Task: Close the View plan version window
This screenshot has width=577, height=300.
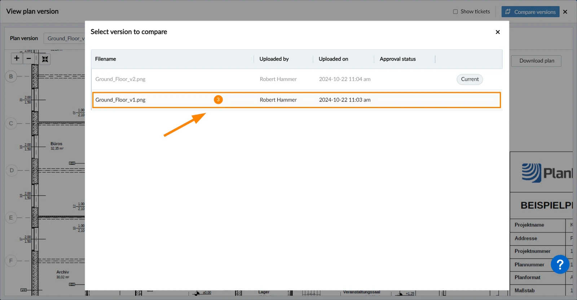Action: pos(565,12)
